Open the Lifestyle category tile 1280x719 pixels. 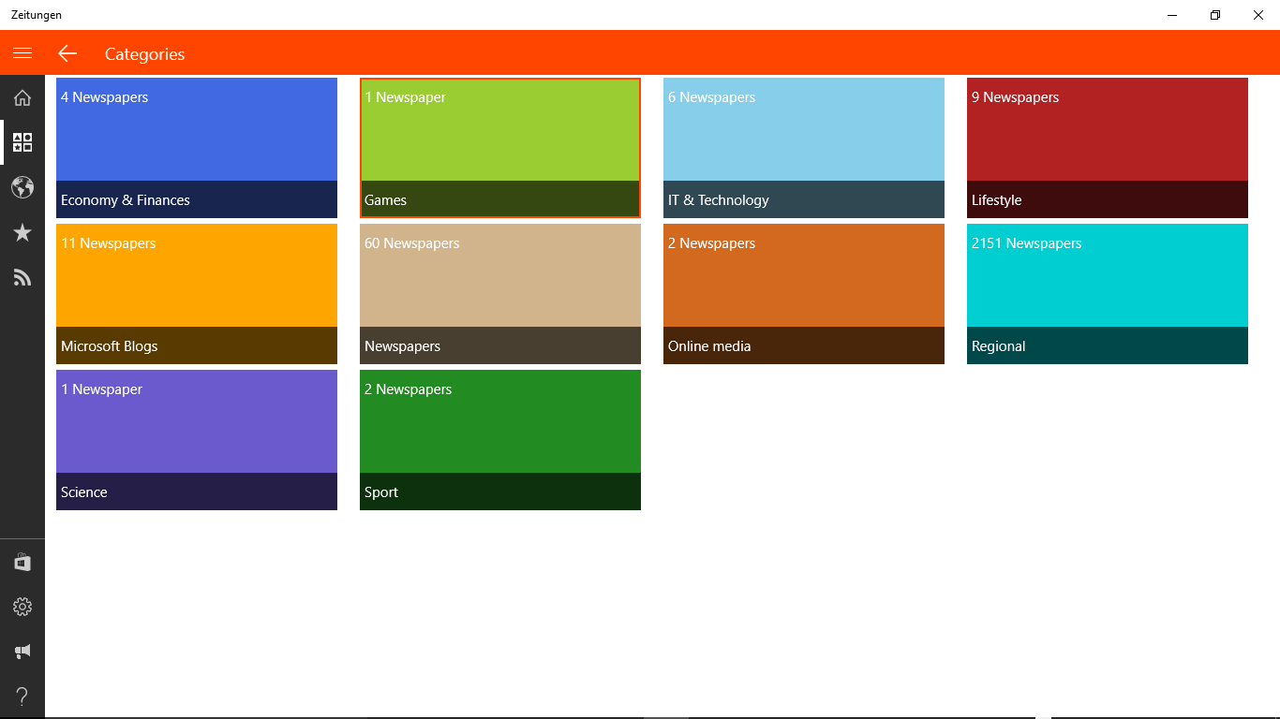[1107, 147]
